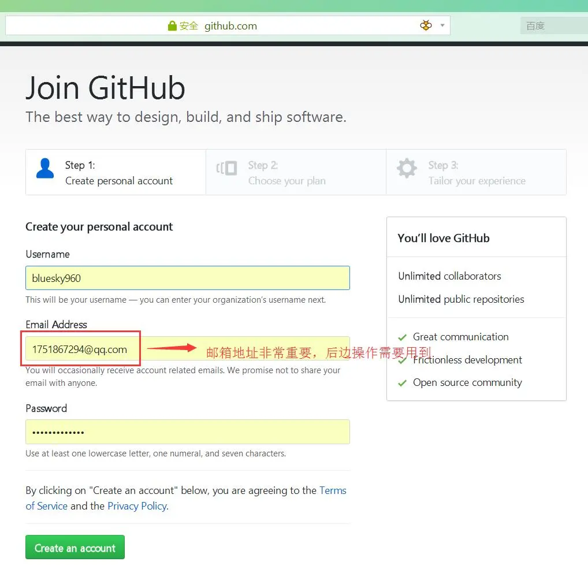Open the Privacy Policy link
Image resolution: width=588 pixels, height=565 pixels.
point(137,506)
